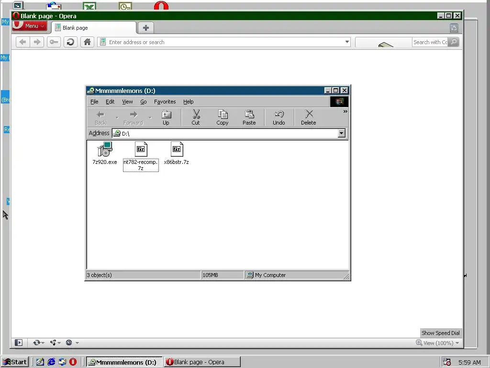
Task: Toggle Opera's side panel button
Action: [x=19, y=343]
